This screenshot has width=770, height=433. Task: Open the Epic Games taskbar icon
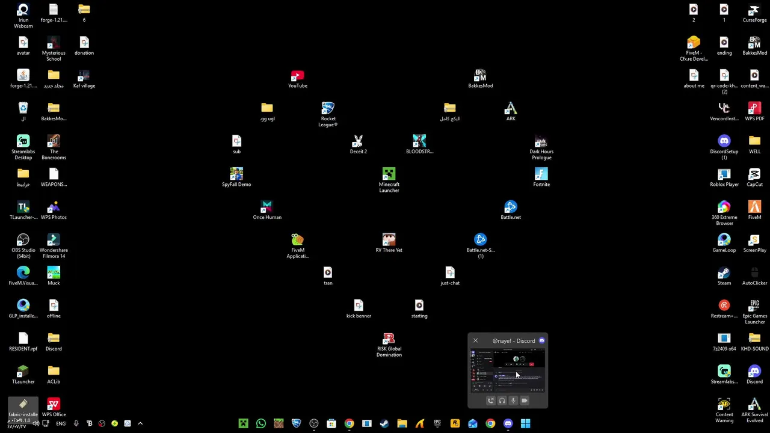437,423
